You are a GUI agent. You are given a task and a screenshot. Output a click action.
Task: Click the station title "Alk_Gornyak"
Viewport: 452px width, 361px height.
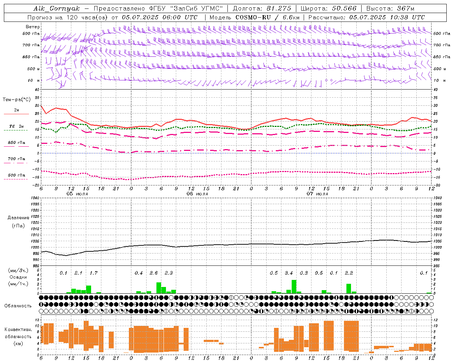click(57, 8)
